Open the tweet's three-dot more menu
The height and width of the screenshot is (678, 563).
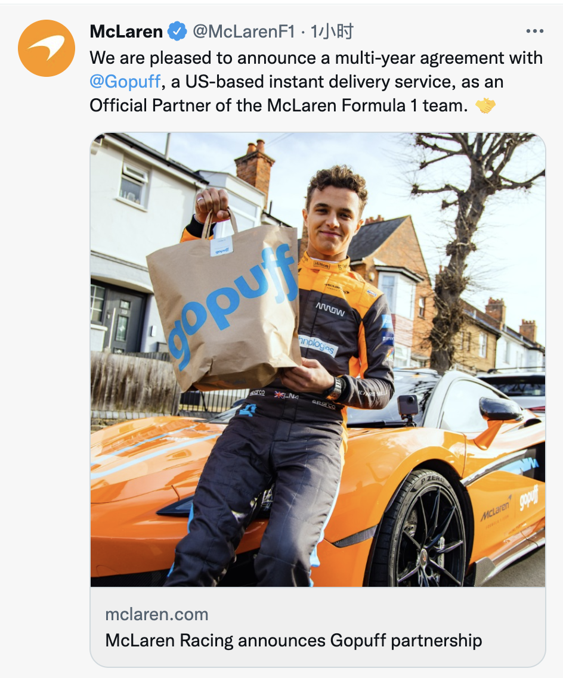pyautogui.click(x=535, y=31)
